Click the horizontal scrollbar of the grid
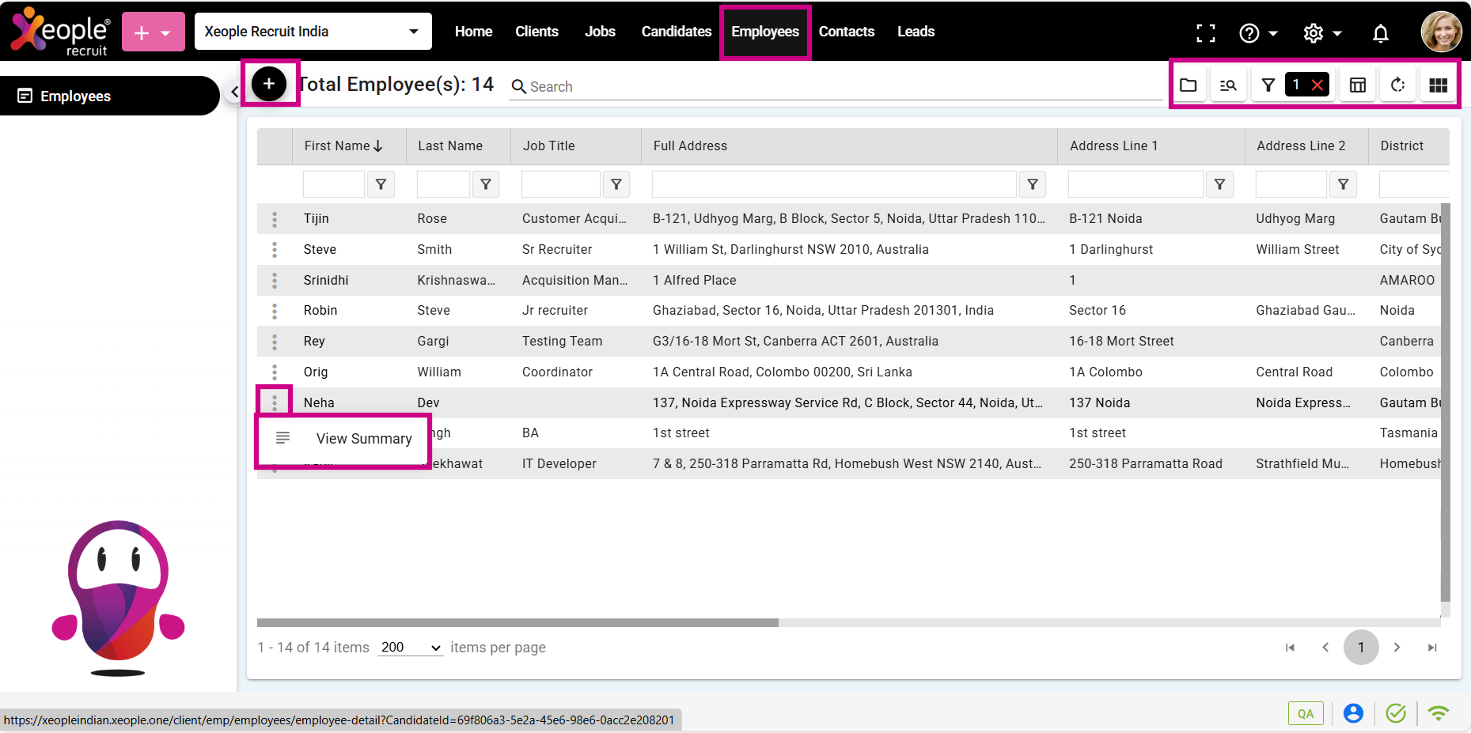This screenshot has height=733, width=1471. coord(518,623)
